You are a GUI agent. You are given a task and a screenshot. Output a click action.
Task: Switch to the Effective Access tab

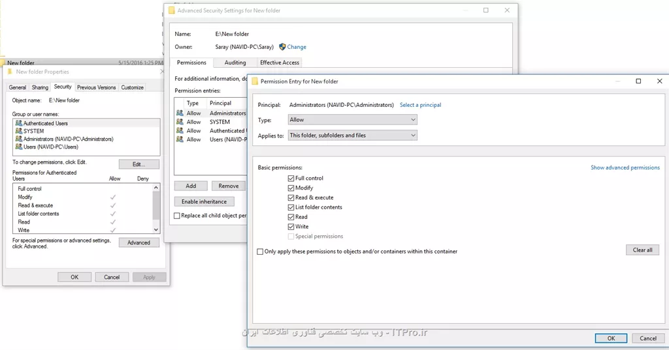pos(280,63)
